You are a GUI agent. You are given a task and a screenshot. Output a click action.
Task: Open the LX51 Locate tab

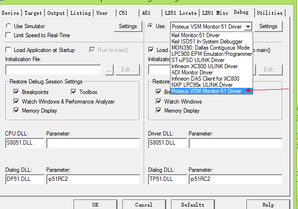pos(181,13)
